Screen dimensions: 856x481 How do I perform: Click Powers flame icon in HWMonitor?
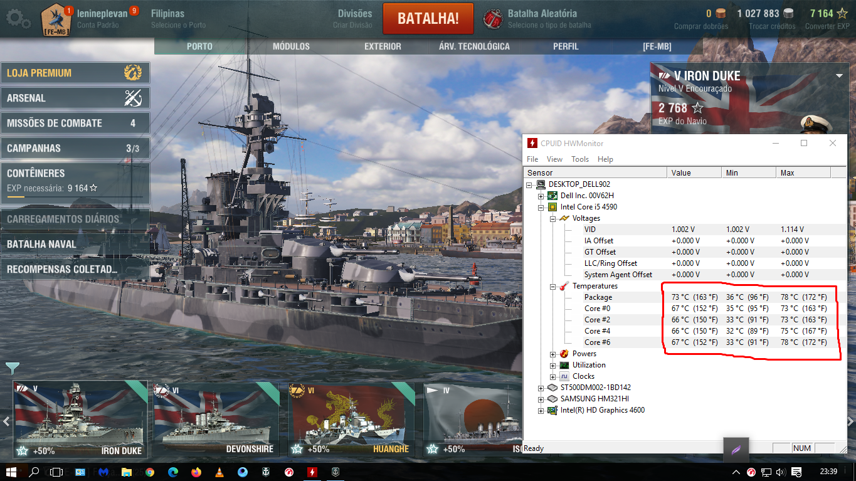coord(564,354)
